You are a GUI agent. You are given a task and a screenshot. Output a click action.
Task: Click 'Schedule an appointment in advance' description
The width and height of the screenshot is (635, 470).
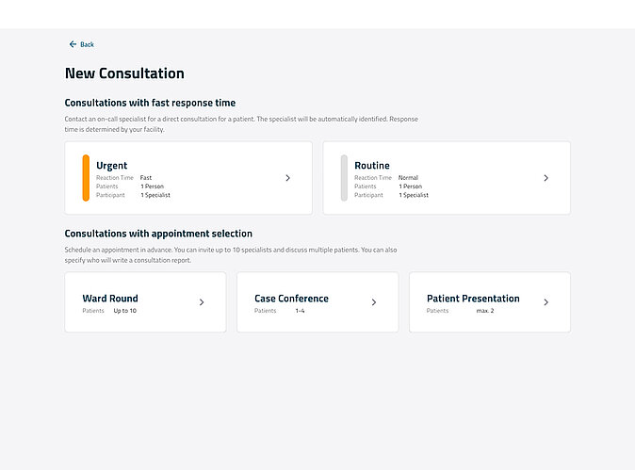pos(231,255)
